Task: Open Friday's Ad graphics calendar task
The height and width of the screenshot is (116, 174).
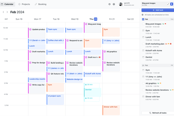Action: pyautogui.click(x=111, y=55)
